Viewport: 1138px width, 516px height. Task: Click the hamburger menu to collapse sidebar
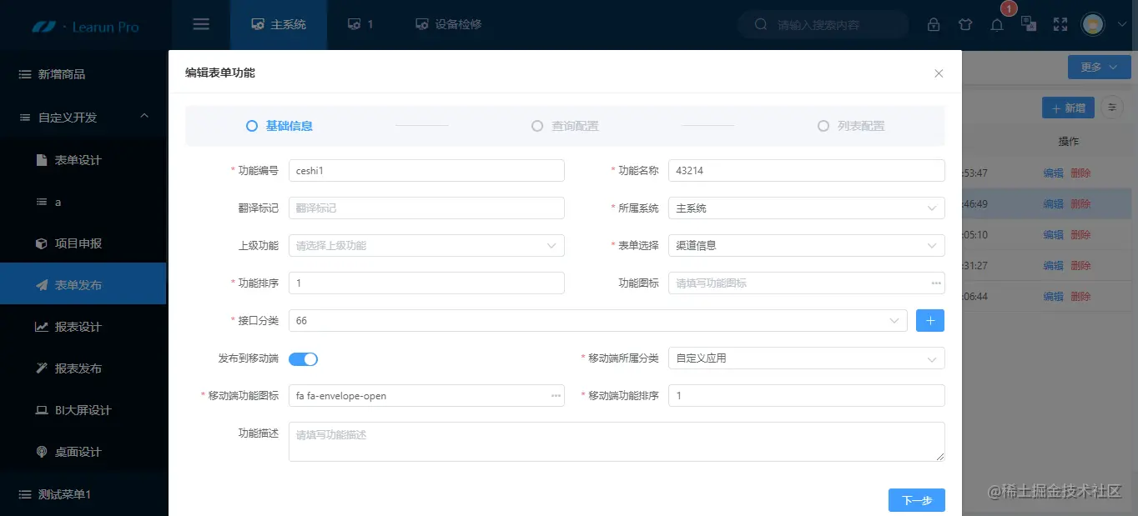pos(200,24)
